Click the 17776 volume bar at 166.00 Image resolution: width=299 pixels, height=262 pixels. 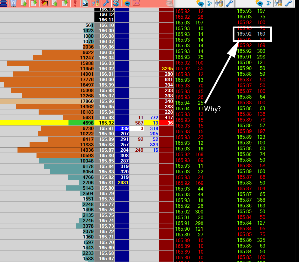47,80
